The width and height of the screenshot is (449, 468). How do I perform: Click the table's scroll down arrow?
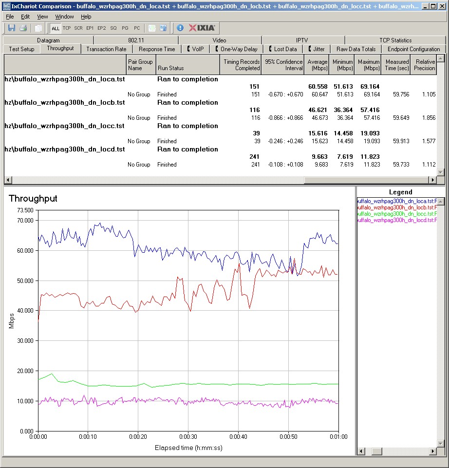coord(441,172)
